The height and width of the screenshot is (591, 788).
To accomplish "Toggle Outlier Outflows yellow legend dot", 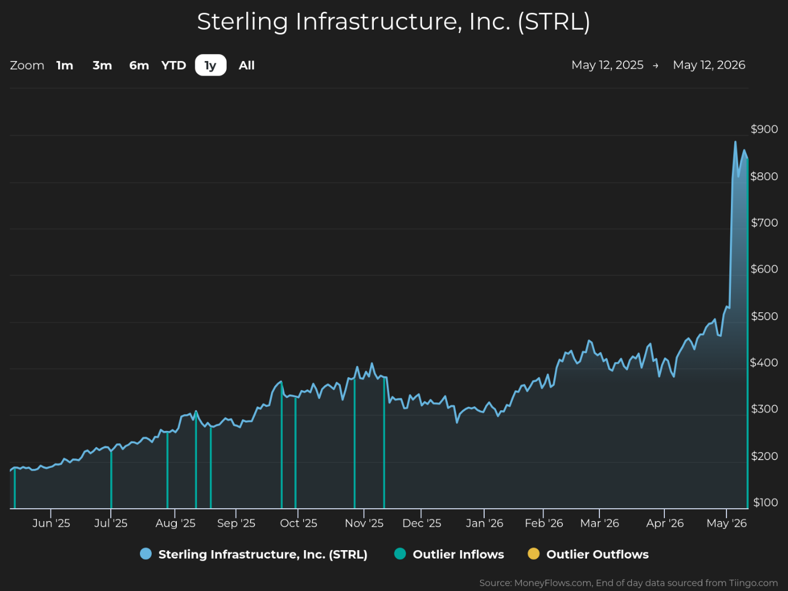I will (534, 554).
